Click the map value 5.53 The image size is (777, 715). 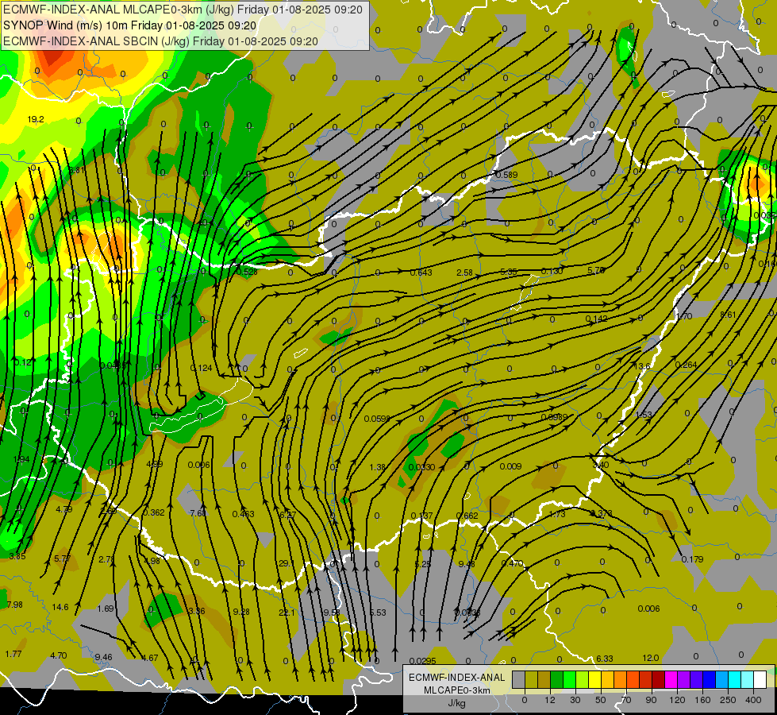tap(378, 613)
